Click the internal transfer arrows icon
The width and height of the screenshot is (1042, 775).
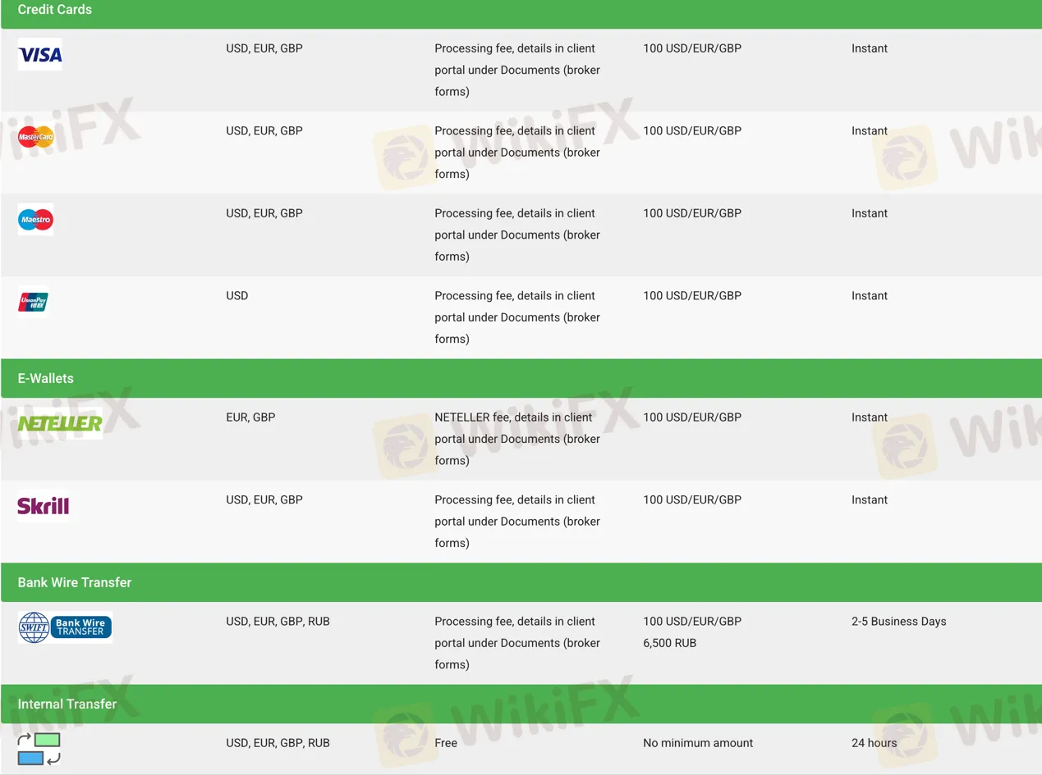tap(39, 748)
